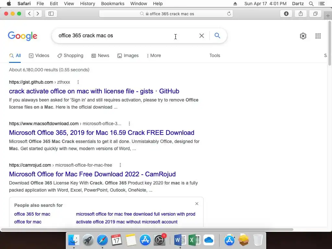Open Safari compass icon in the Dock
Image resolution: width=332 pixels, height=249 pixels.
pos(102,240)
